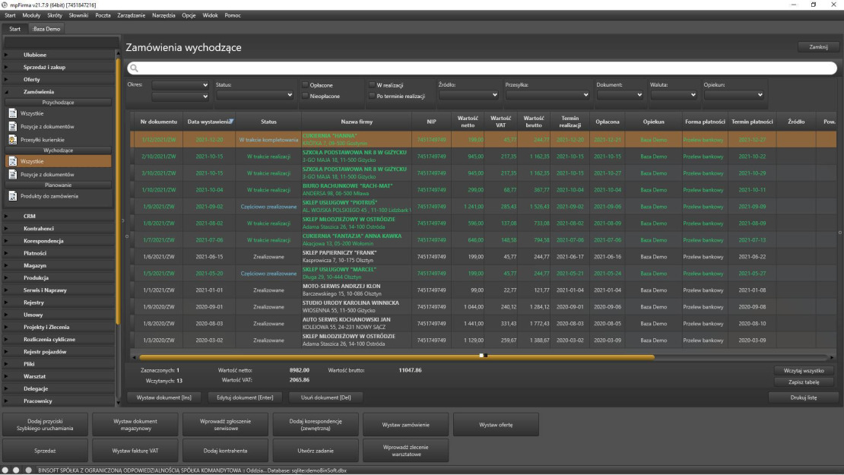Image resolution: width=844 pixels, height=475 pixels.
Task: Click Edytuj dokument [Enter] button
Action: 245,397
